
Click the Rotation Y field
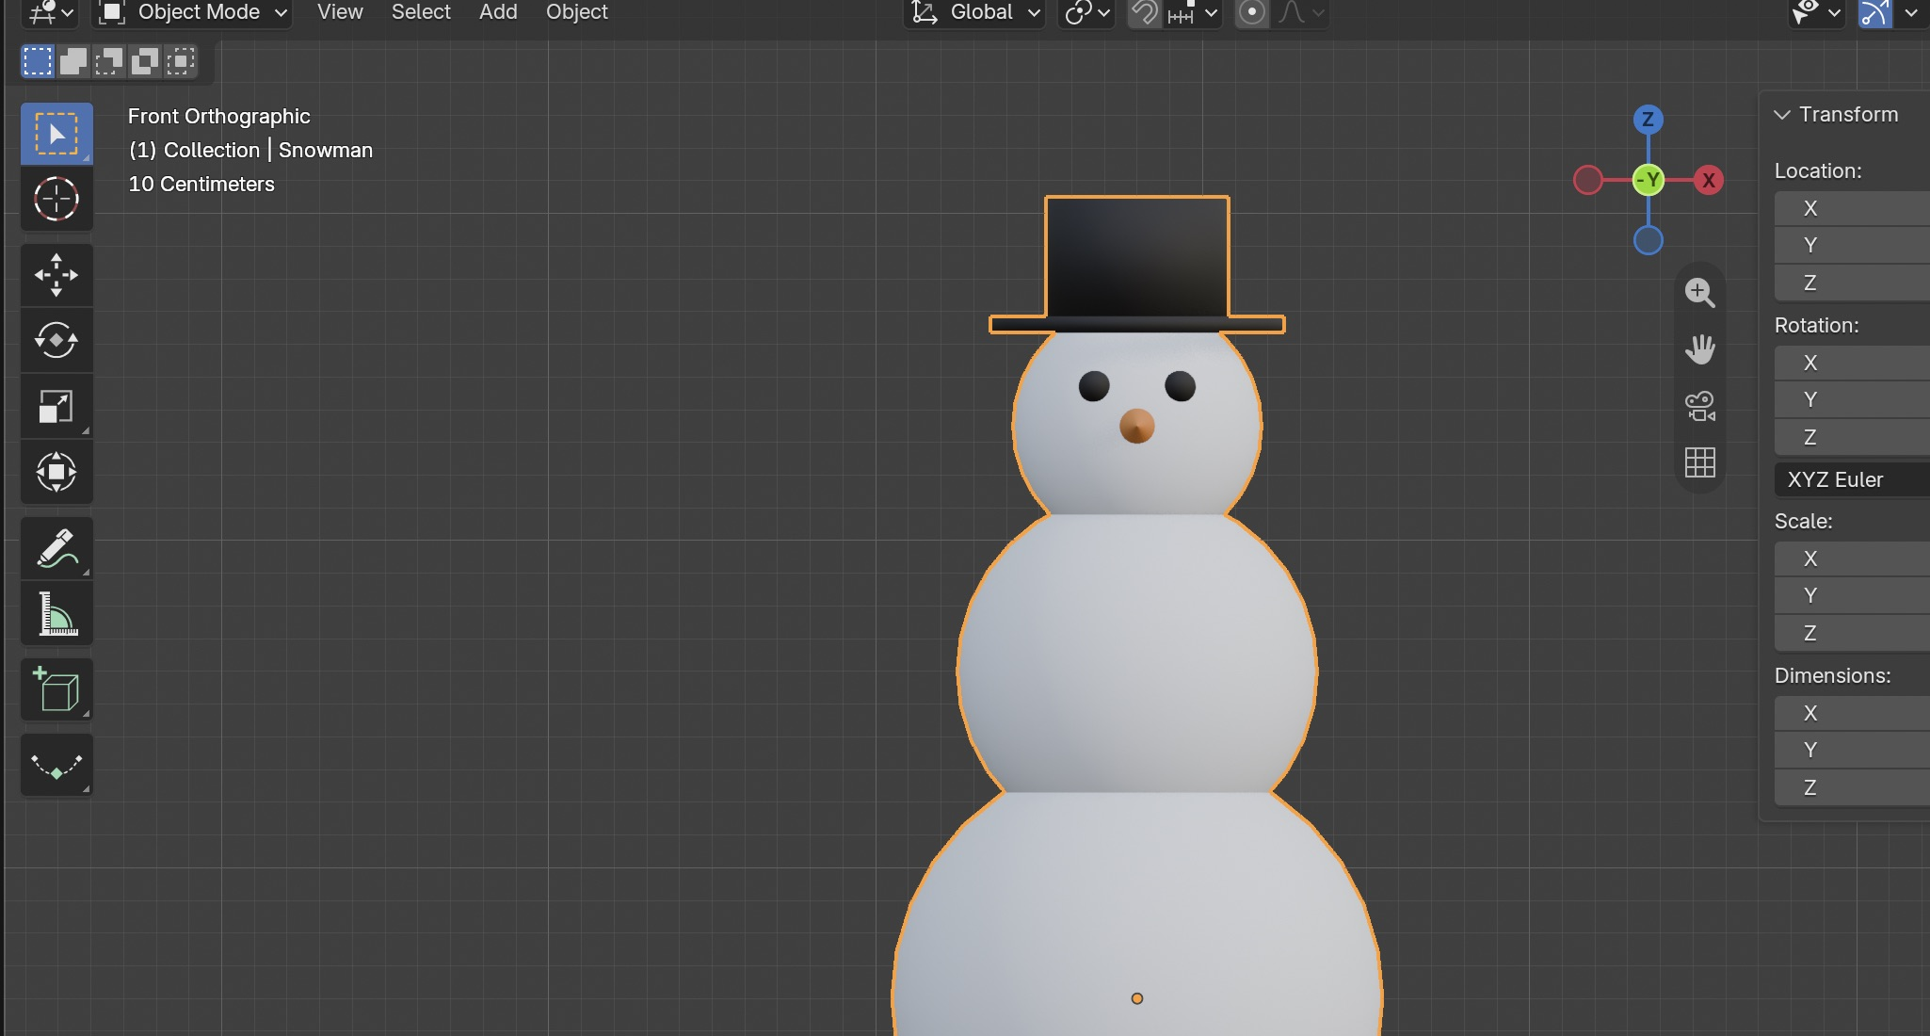pyautogui.click(x=1852, y=399)
